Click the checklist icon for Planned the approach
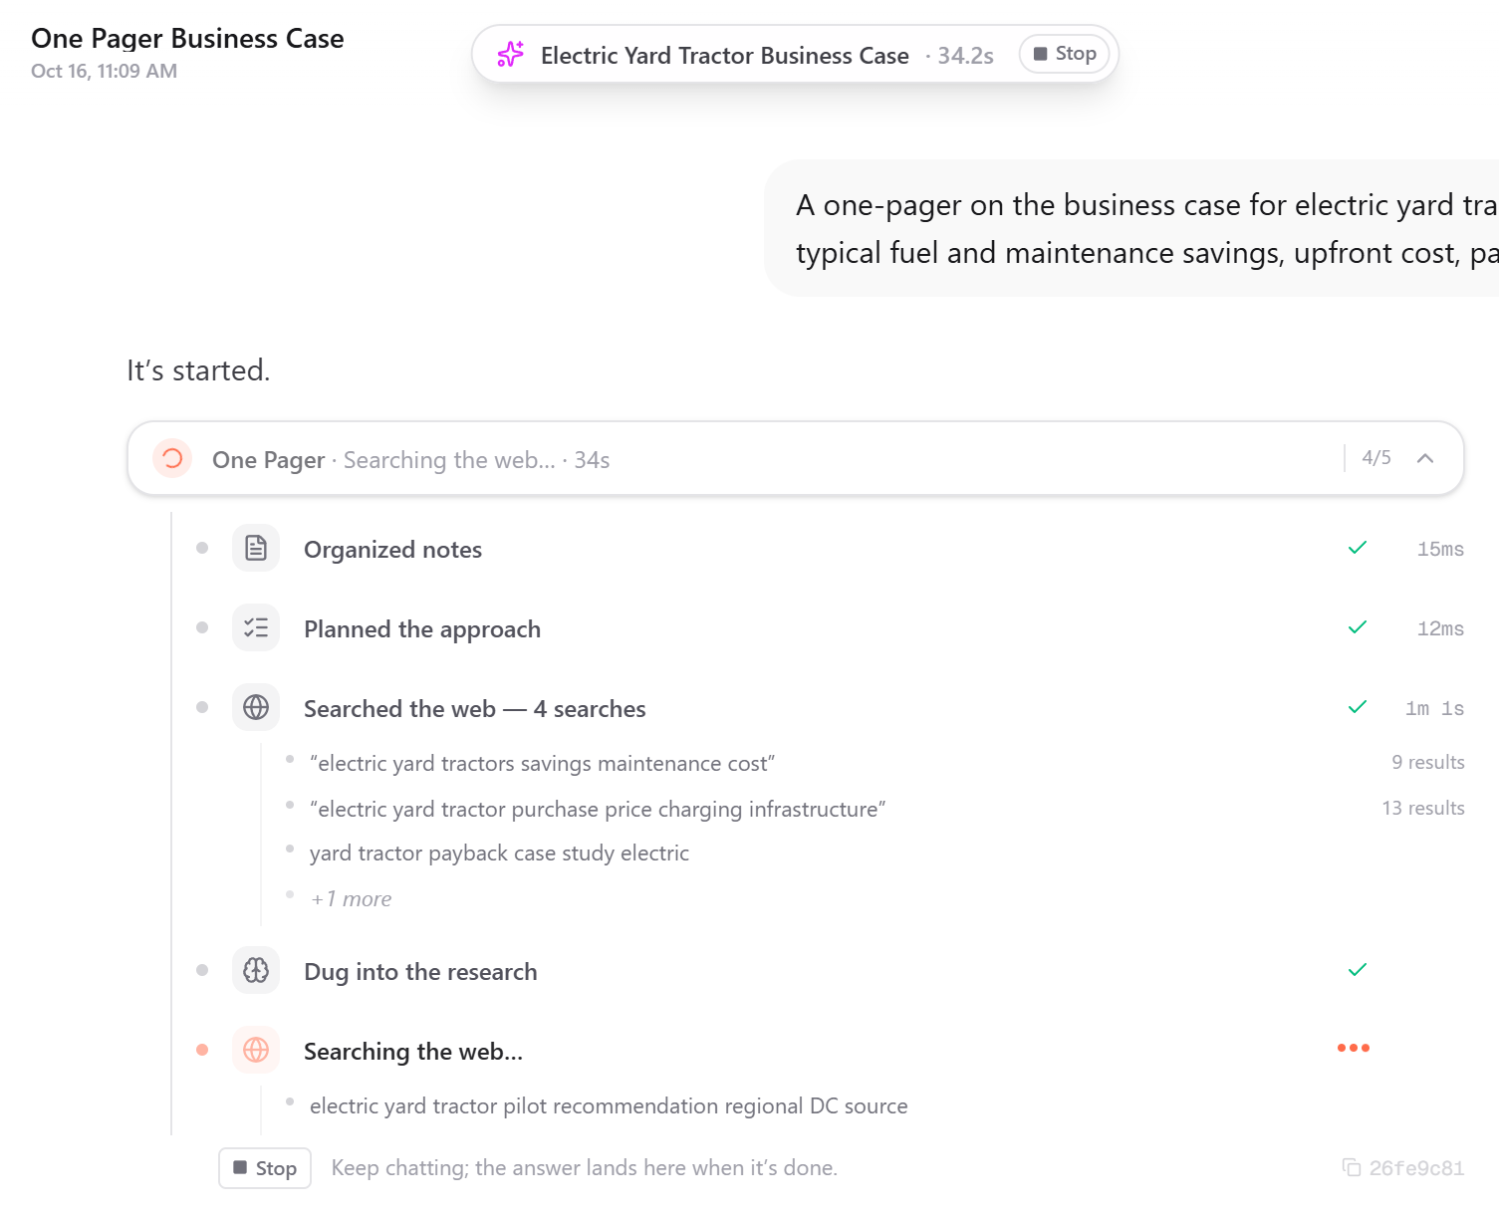This screenshot has width=1499, height=1219. point(256,627)
